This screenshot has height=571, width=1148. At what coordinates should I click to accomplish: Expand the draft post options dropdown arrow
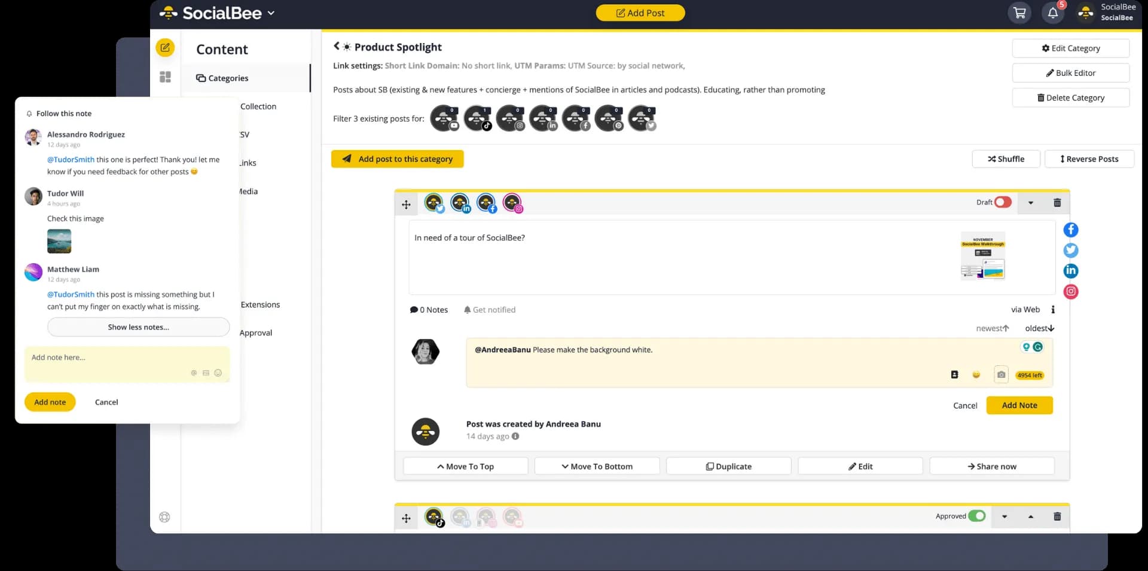(1030, 203)
